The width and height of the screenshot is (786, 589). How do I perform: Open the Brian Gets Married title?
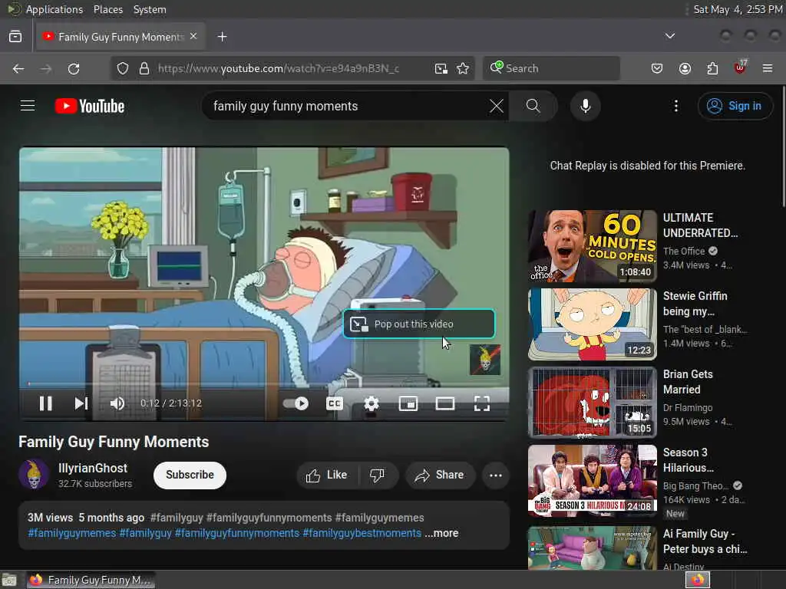click(688, 382)
